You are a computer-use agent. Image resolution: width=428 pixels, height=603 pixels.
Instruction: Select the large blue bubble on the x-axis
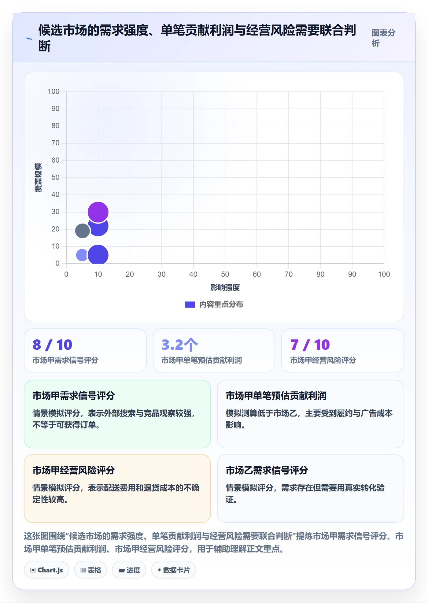98,254
